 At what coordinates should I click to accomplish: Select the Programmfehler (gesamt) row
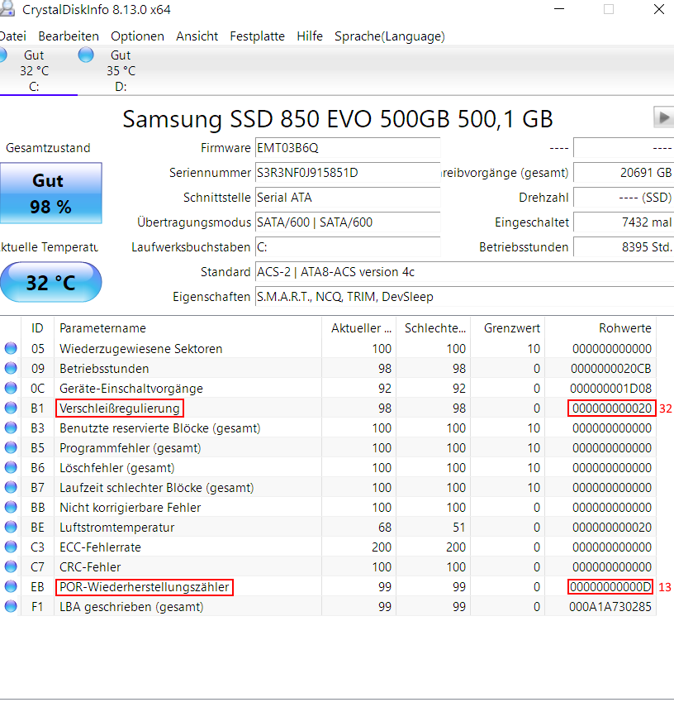coord(328,447)
